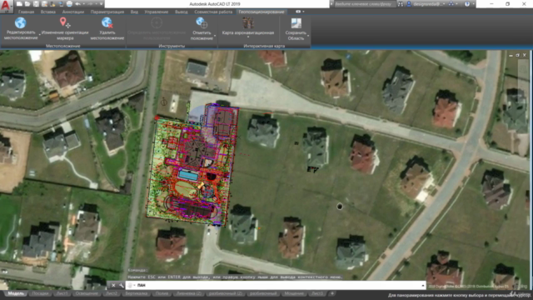Click the Save quick access icon

click(x=36, y=4)
